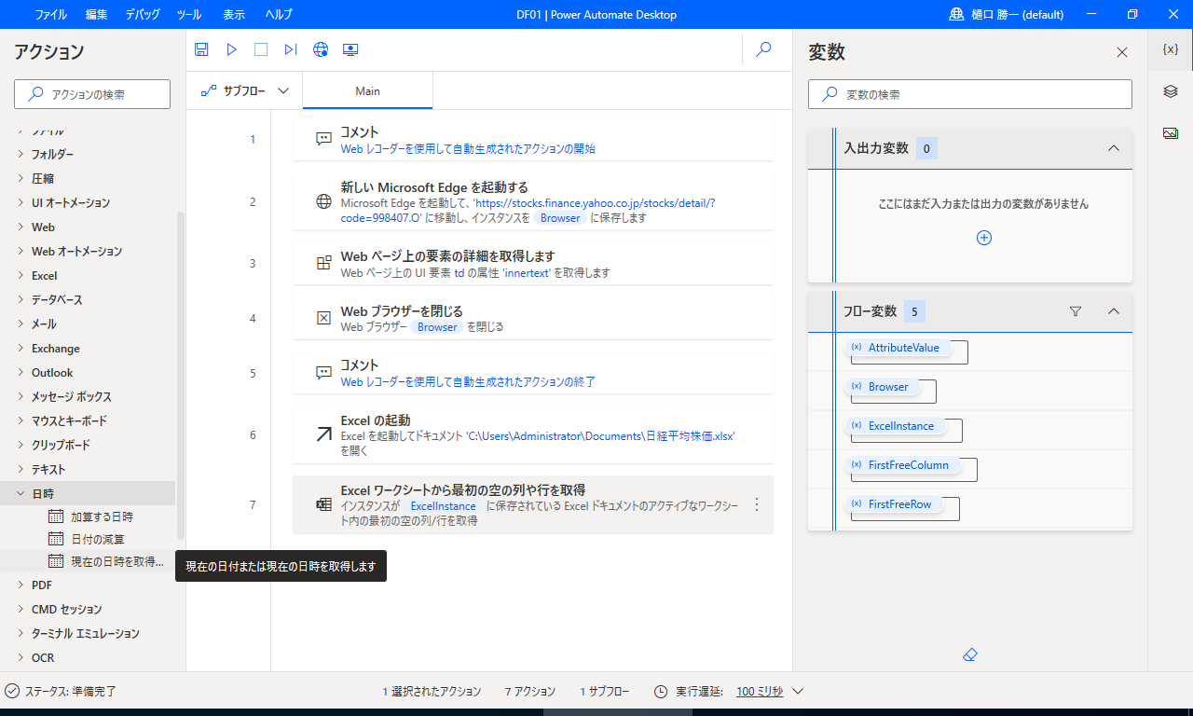Clear variable values with eraser icon
This screenshot has height=716, width=1193.
[969, 655]
